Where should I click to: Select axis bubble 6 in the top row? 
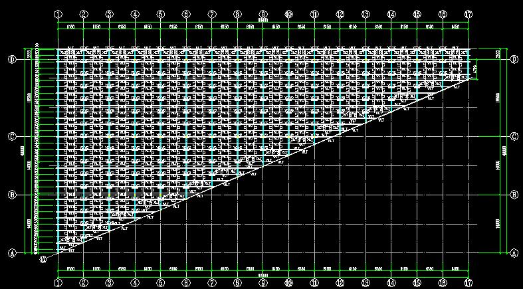186,15
